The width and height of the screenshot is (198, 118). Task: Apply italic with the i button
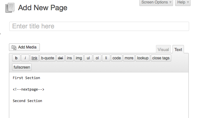(x=25, y=58)
